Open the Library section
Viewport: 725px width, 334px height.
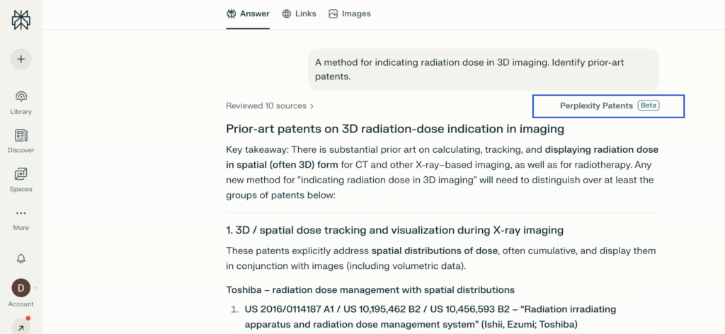(x=21, y=101)
